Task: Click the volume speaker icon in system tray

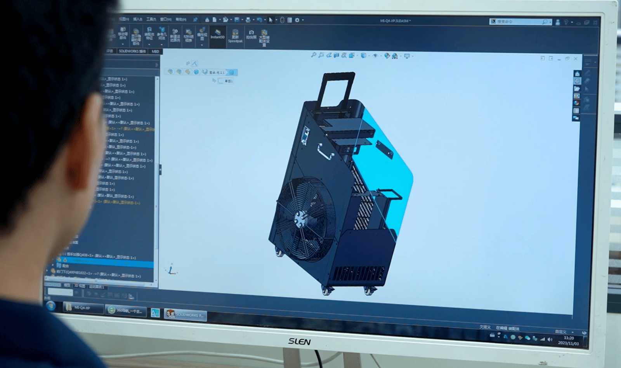Action: click(x=550, y=339)
